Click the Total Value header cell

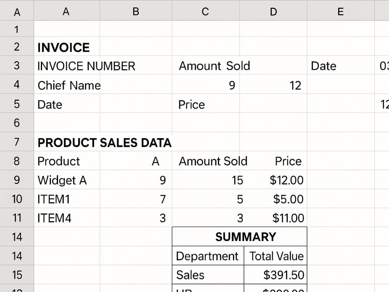point(276,256)
